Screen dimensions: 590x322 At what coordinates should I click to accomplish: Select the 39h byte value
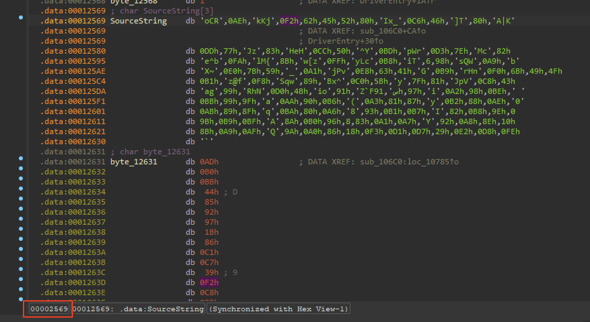(212, 272)
